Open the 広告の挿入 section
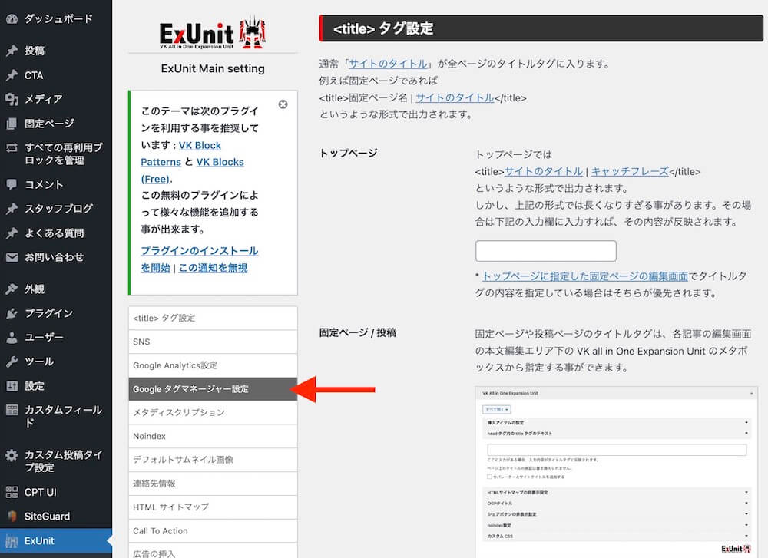768x558 pixels. click(213, 551)
